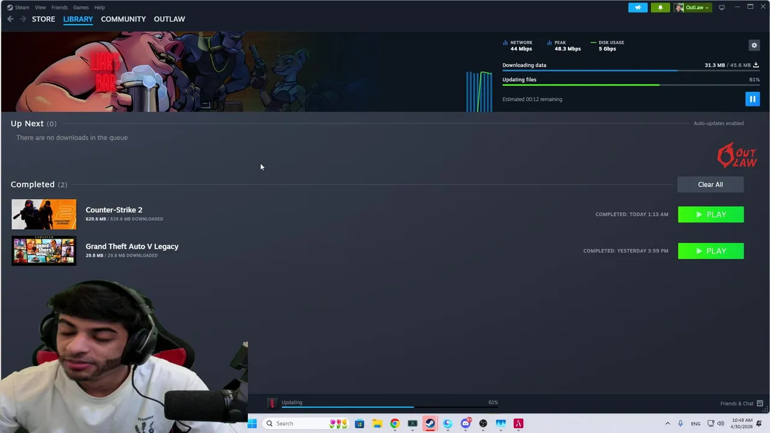Click the microphone tray icon
The width and height of the screenshot is (770, 433).
680,423
